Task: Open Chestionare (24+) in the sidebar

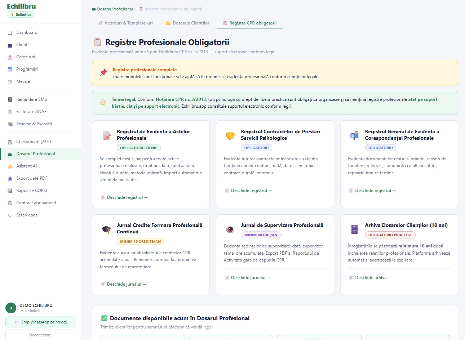Action: (34, 142)
